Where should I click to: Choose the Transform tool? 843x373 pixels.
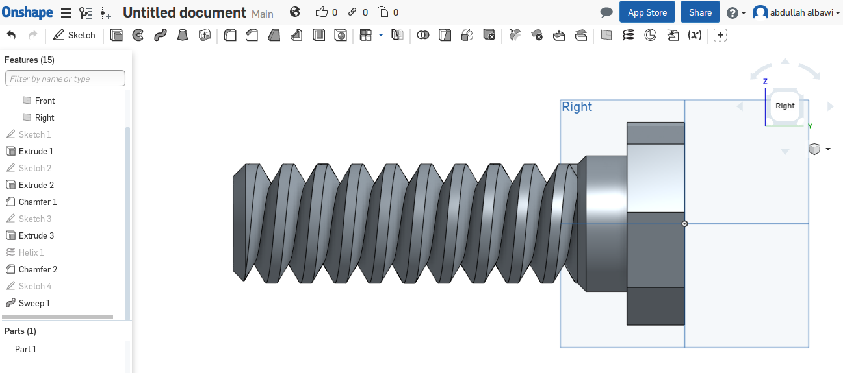[x=467, y=35]
